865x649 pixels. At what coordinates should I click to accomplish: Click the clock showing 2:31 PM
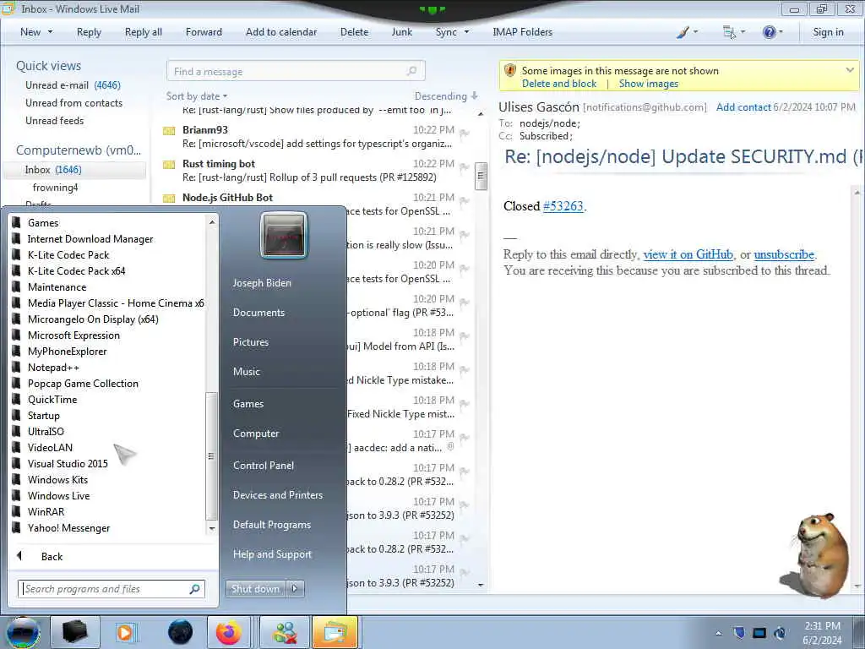[822, 626]
